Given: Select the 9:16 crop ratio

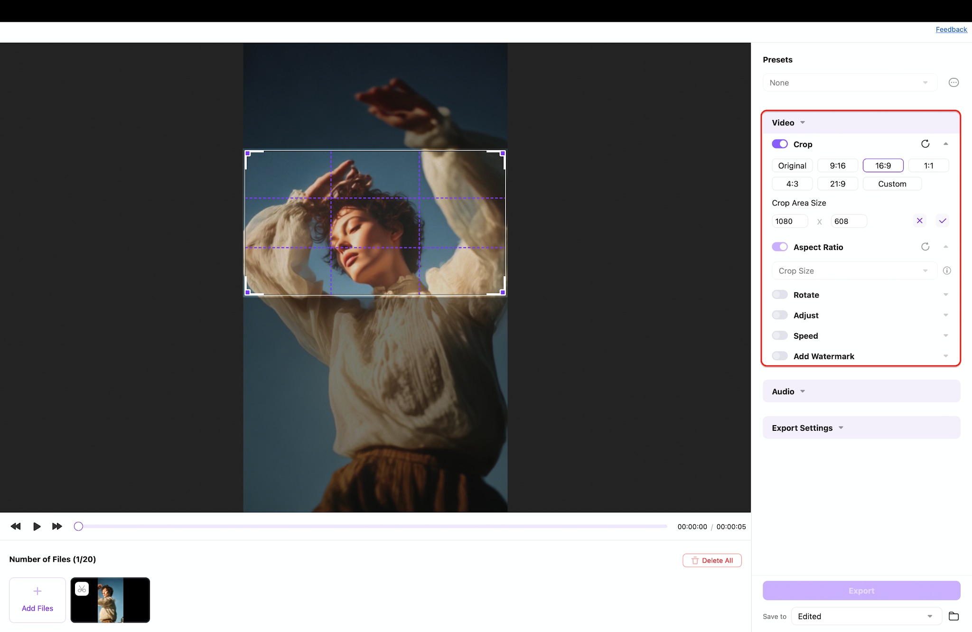Looking at the screenshot, I should [838, 166].
